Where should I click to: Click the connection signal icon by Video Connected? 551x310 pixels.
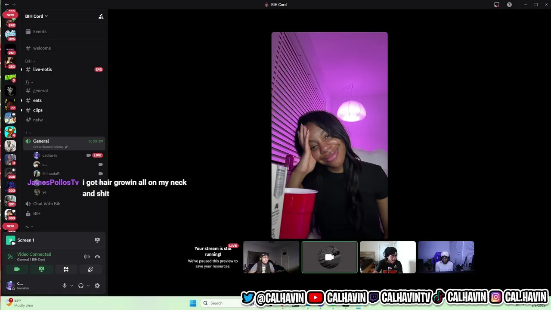(10, 257)
